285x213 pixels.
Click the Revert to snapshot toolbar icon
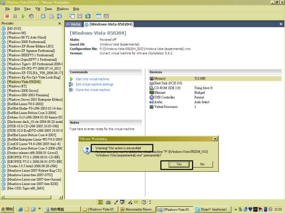tap(51, 16)
